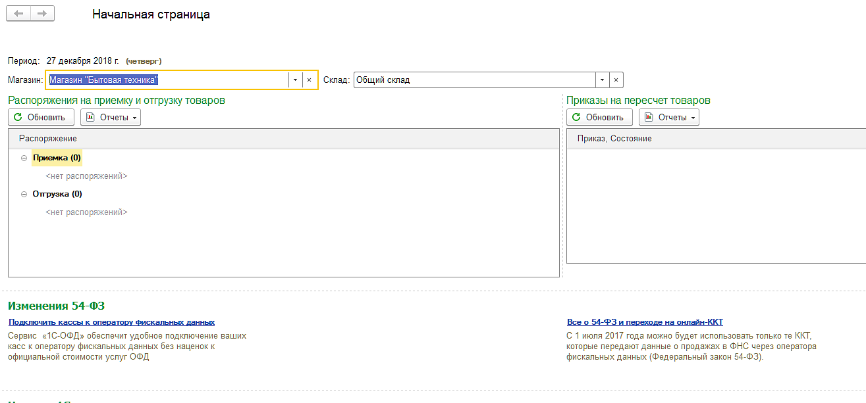Go forward with the right arrow button
866x403 pixels.
[41, 14]
